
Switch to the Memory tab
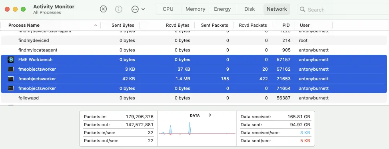(195, 9)
